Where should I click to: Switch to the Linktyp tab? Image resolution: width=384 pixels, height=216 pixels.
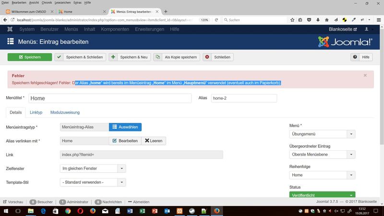pyautogui.click(x=36, y=112)
